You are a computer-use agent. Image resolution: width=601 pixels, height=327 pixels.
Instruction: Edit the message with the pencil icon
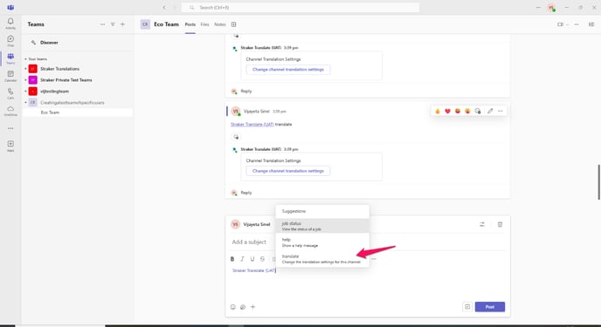(x=490, y=111)
